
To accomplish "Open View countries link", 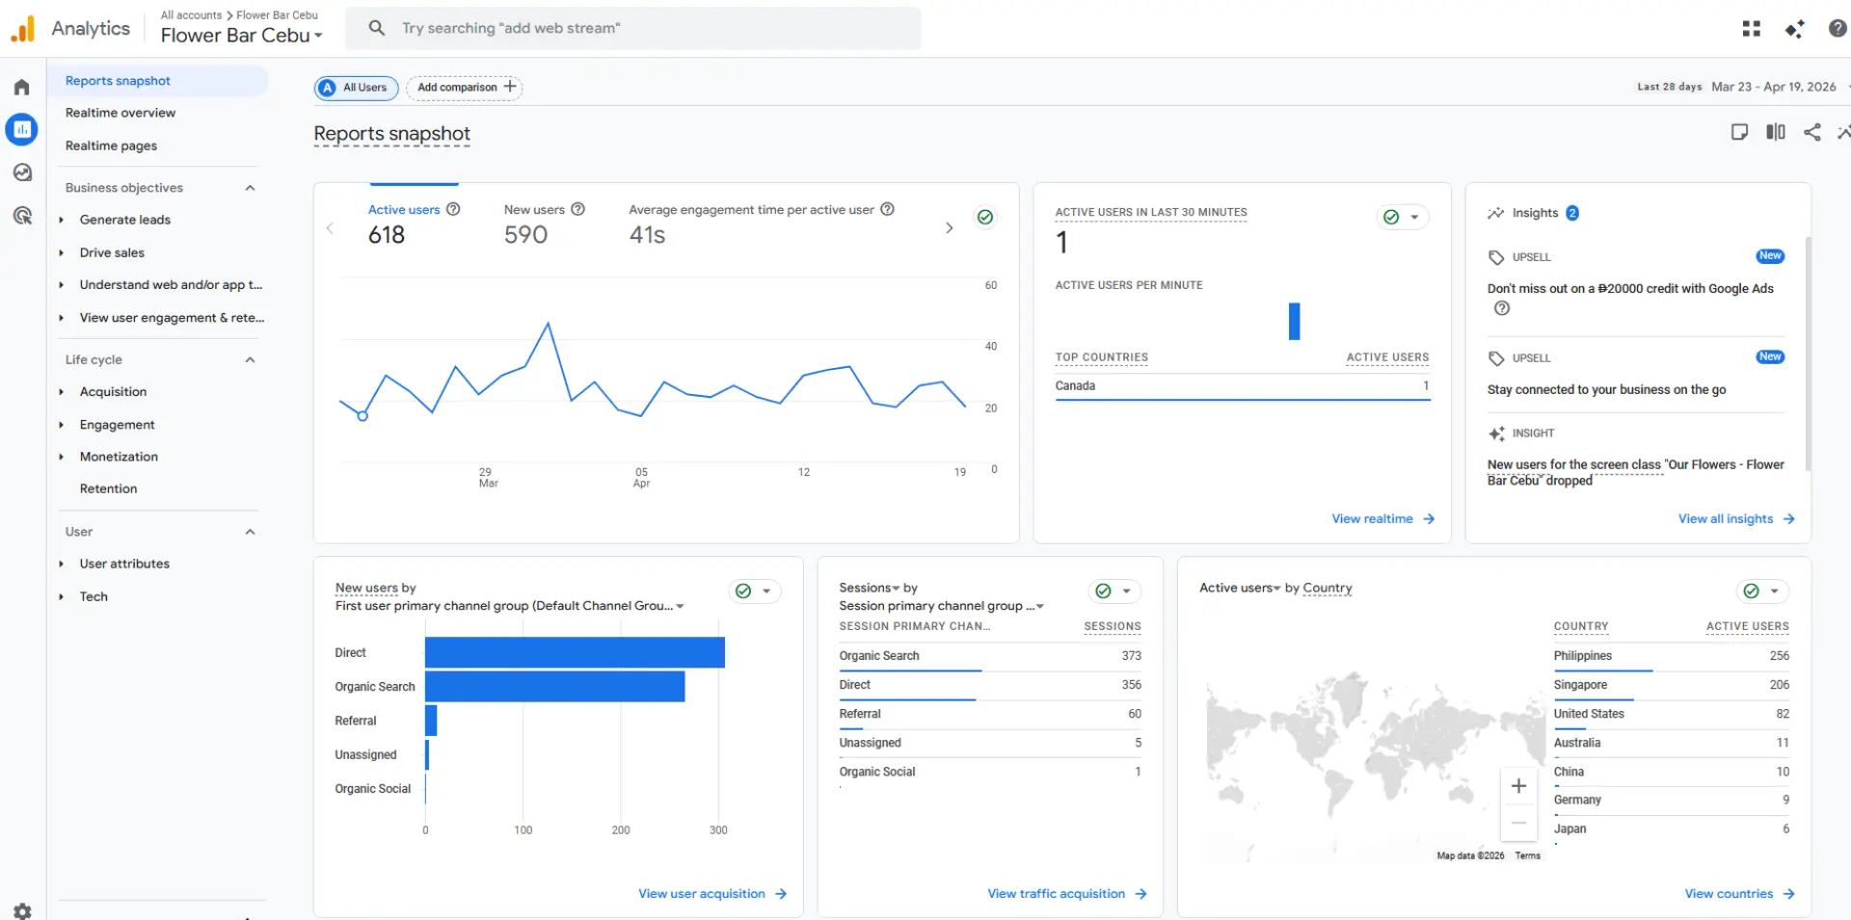I will [x=1739, y=894].
